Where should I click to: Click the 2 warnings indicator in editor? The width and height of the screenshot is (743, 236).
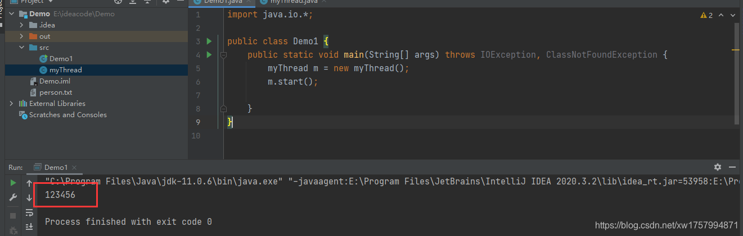tap(706, 16)
